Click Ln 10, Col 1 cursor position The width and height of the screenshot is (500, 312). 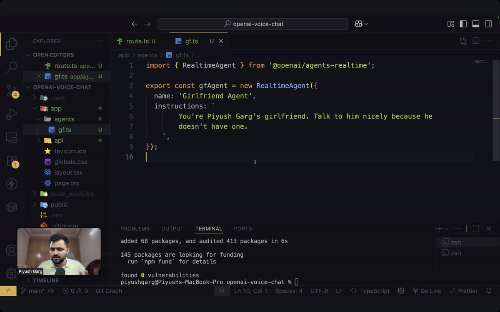[251, 291]
